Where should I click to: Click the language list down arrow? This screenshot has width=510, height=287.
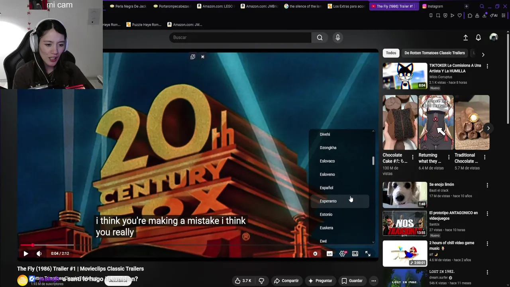point(373,242)
